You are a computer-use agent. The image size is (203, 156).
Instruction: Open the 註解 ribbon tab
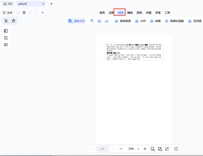coord(111,13)
